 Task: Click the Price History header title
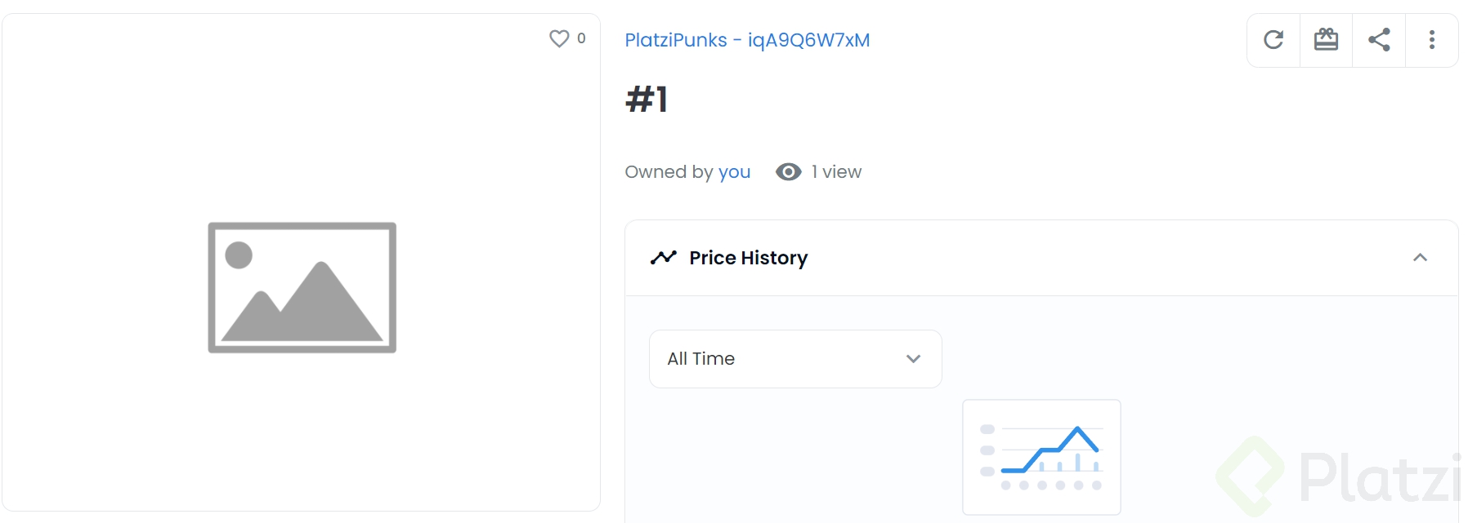pos(749,258)
